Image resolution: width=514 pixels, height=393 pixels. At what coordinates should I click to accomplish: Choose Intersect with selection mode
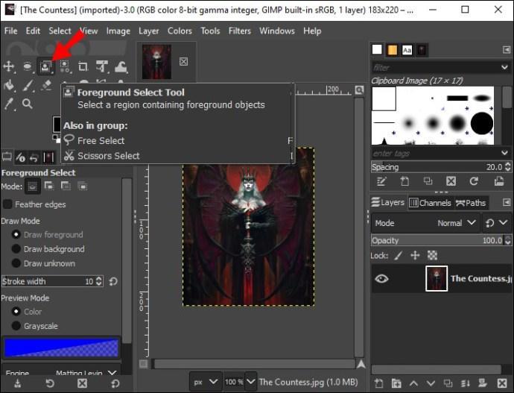(83, 186)
